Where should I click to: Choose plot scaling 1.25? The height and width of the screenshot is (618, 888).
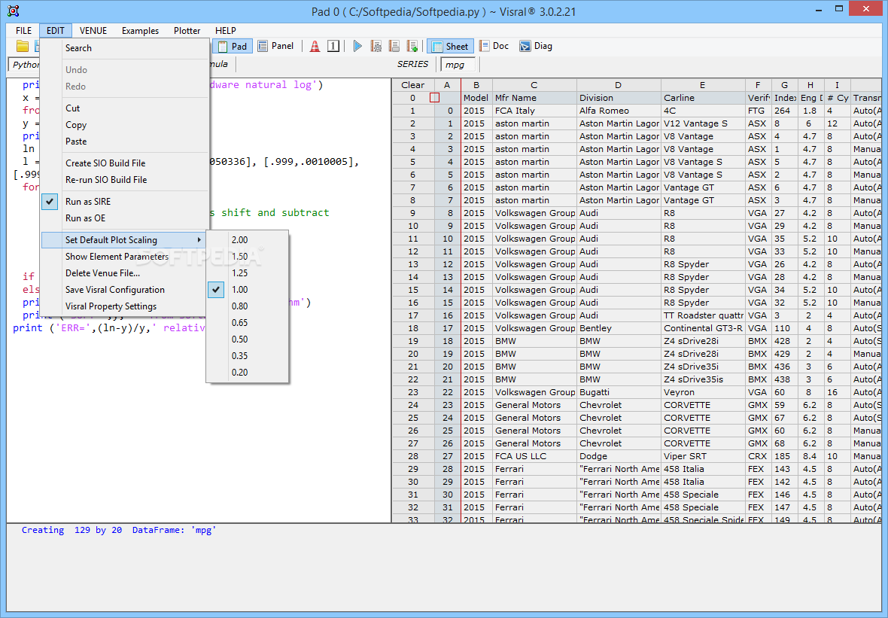pyautogui.click(x=239, y=273)
